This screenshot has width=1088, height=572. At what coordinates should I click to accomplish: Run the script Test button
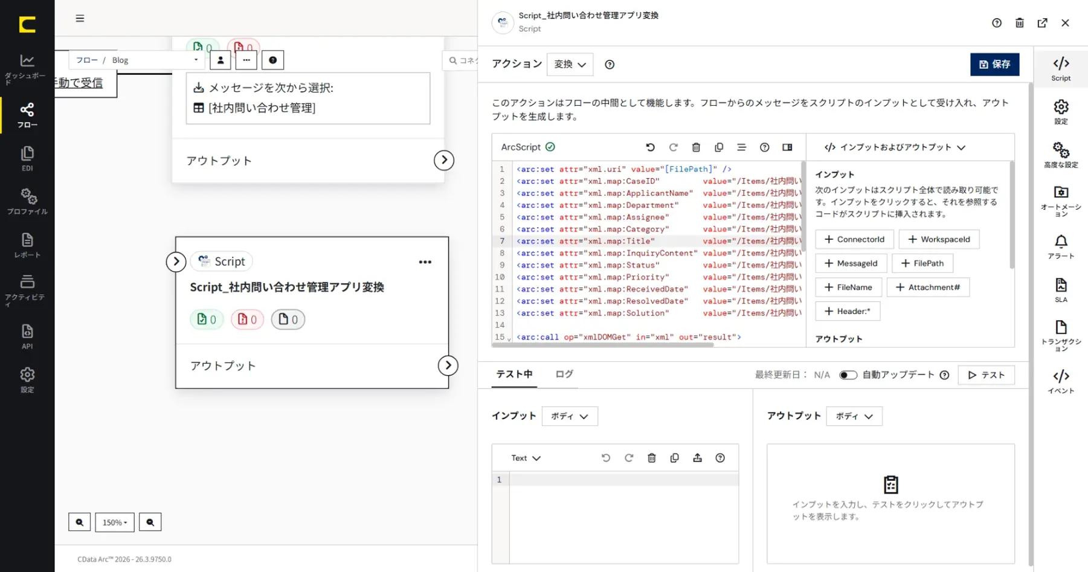(x=987, y=375)
